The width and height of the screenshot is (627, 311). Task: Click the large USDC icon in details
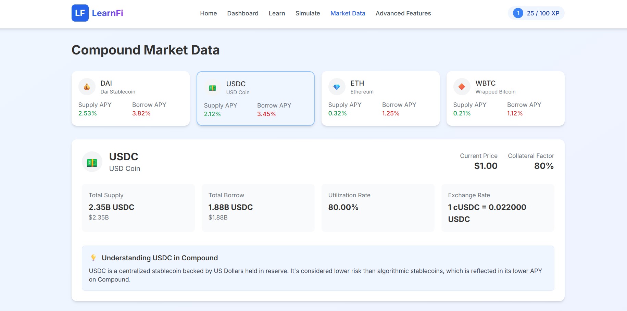[92, 162]
